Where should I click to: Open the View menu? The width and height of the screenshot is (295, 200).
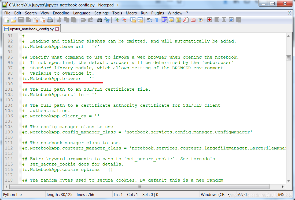45,13
